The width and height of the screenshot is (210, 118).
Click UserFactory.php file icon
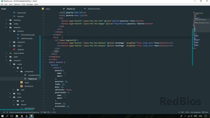coord(18,38)
